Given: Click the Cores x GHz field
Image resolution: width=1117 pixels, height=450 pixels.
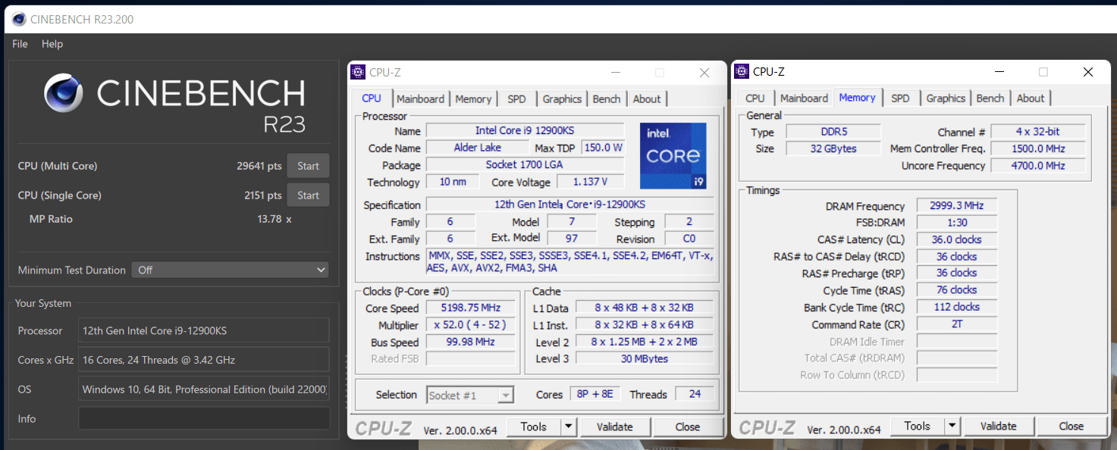Looking at the screenshot, I should [x=204, y=360].
